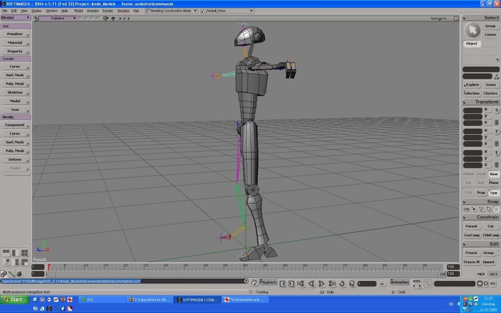Go to first frame in playback controls

[301, 283]
